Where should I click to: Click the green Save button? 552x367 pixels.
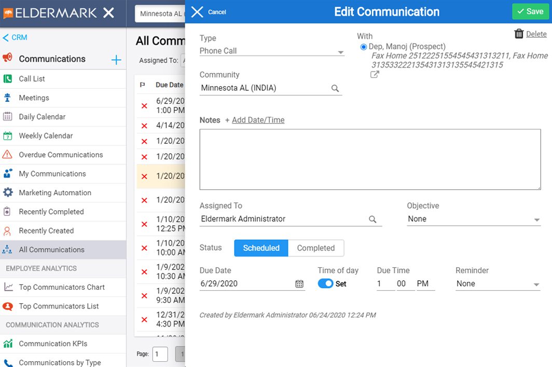[530, 11]
